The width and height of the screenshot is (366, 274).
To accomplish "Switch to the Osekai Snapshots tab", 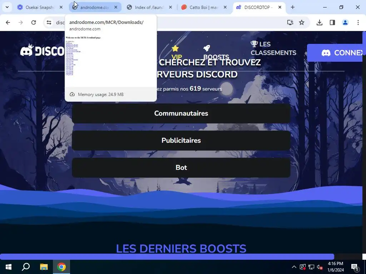I will click(x=40, y=7).
